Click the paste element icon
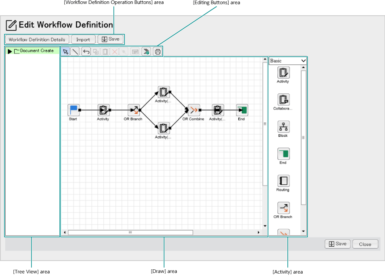The width and height of the screenshot is (385, 278). tap(105, 51)
